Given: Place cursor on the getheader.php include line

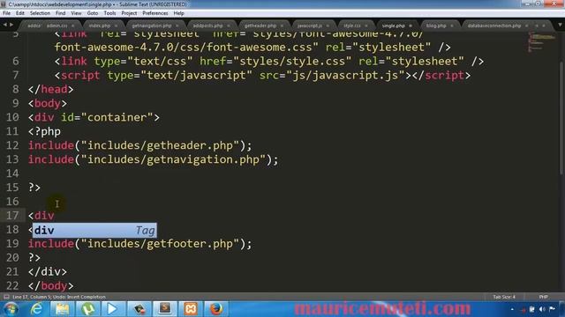Looking at the screenshot, I should pos(140,145).
